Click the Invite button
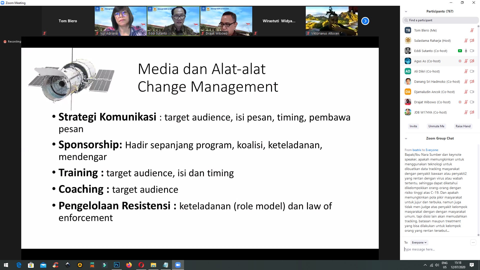The width and height of the screenshot is (480, 270). (x=413, y=126)
